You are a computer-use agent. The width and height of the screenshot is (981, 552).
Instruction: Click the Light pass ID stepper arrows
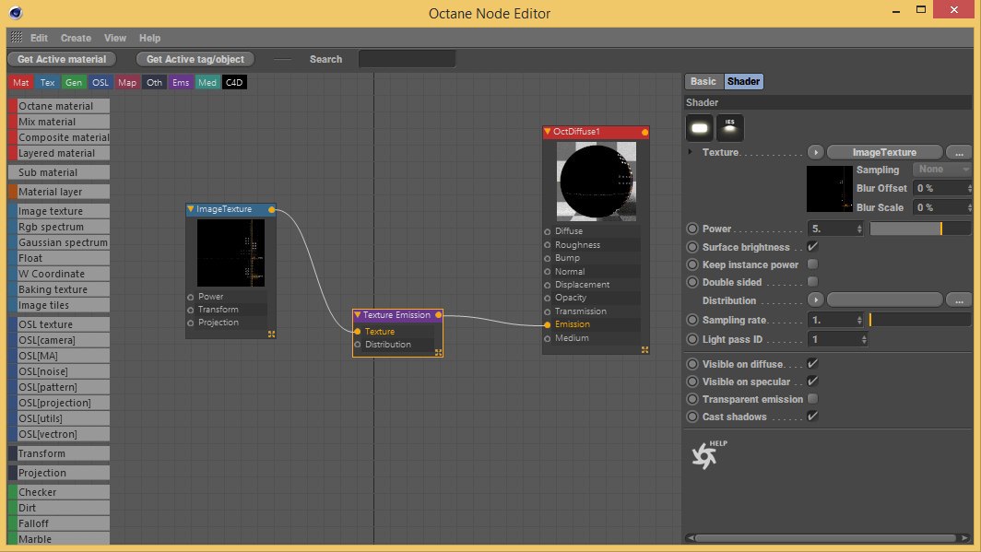tap(864, 339)
